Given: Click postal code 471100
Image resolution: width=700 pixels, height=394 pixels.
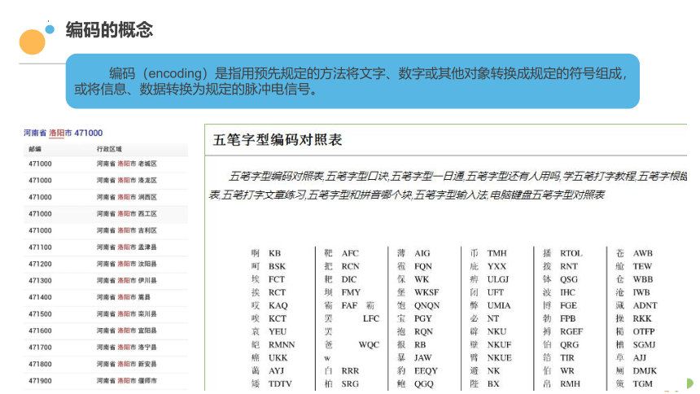Looking at the screenshot, I should [40, 247].
